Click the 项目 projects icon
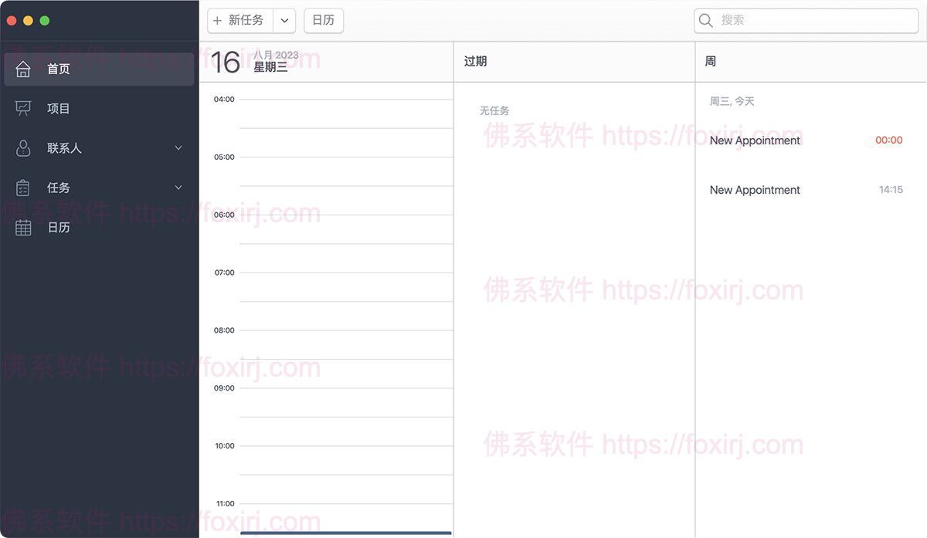This screenshot has height=538, width=927. click(x=22, y=108)
